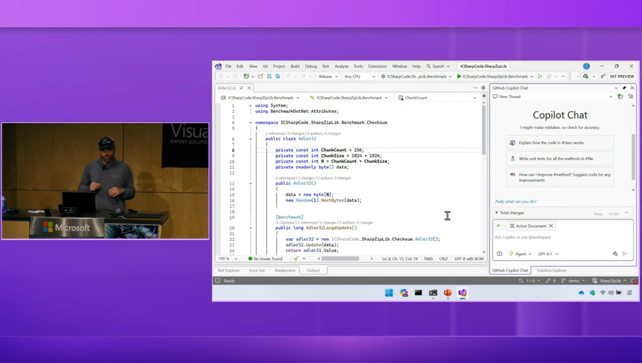Open the PowerPoint taskbar icon
642x363 pixels.
448,293
